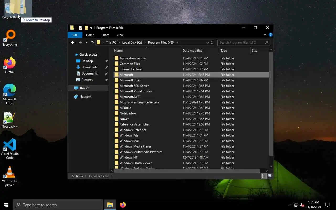Open the Notepad++ desktop shortcut
Viewport: 336px width, 210px height.
click(10, 120)
